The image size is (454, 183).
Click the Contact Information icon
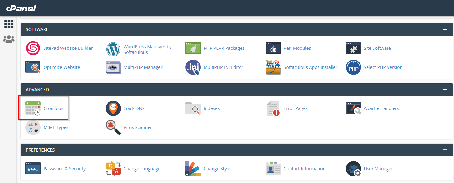273,169
